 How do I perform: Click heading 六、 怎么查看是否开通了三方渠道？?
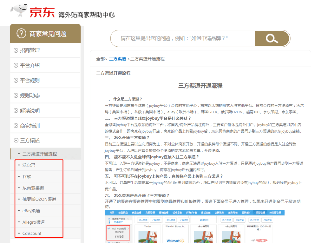(137, 195)
